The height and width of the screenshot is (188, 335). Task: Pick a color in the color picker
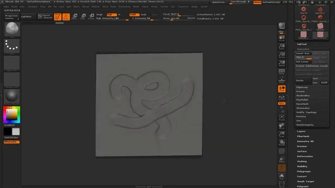(12, 115)
